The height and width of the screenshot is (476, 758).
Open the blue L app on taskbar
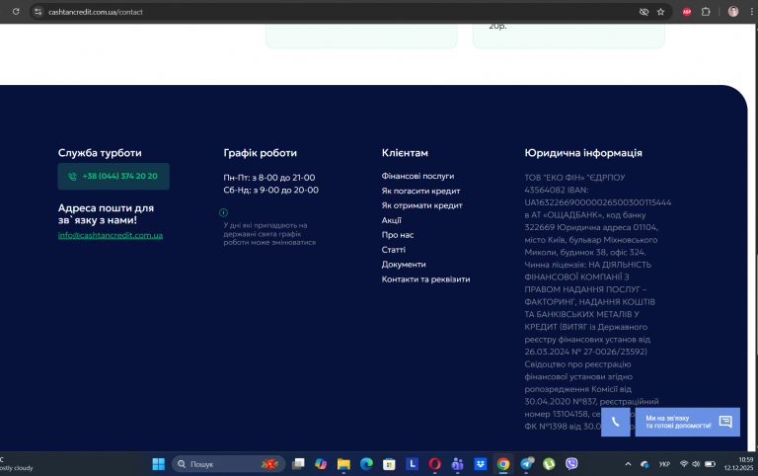coord(412,464)
